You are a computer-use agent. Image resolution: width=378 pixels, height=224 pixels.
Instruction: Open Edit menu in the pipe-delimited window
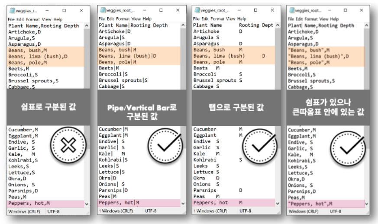pos(110,19)
